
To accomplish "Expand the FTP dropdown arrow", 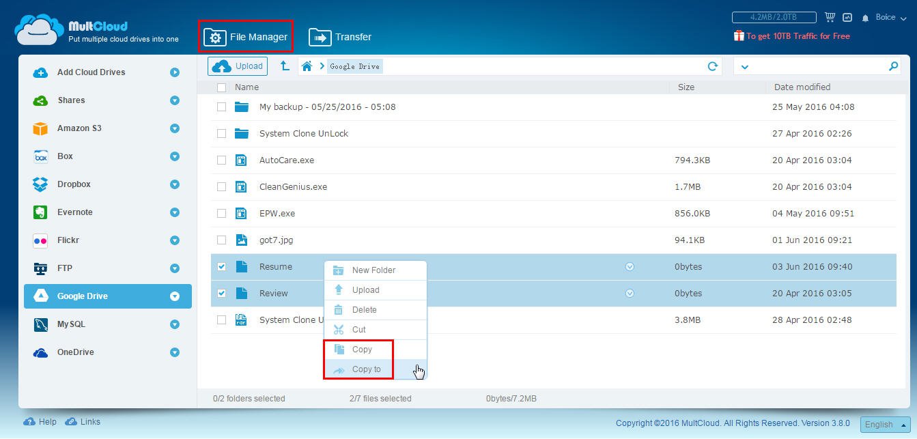I will (x=175, y=268).
